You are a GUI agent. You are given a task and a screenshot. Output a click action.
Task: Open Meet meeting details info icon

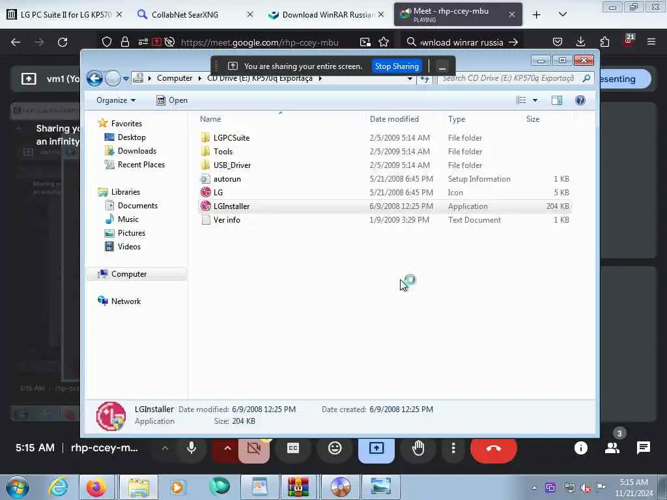click(580, 448)
